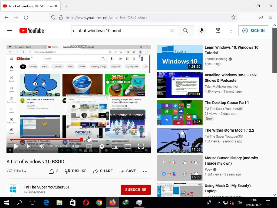Open player settings gear

pos(102,146)
